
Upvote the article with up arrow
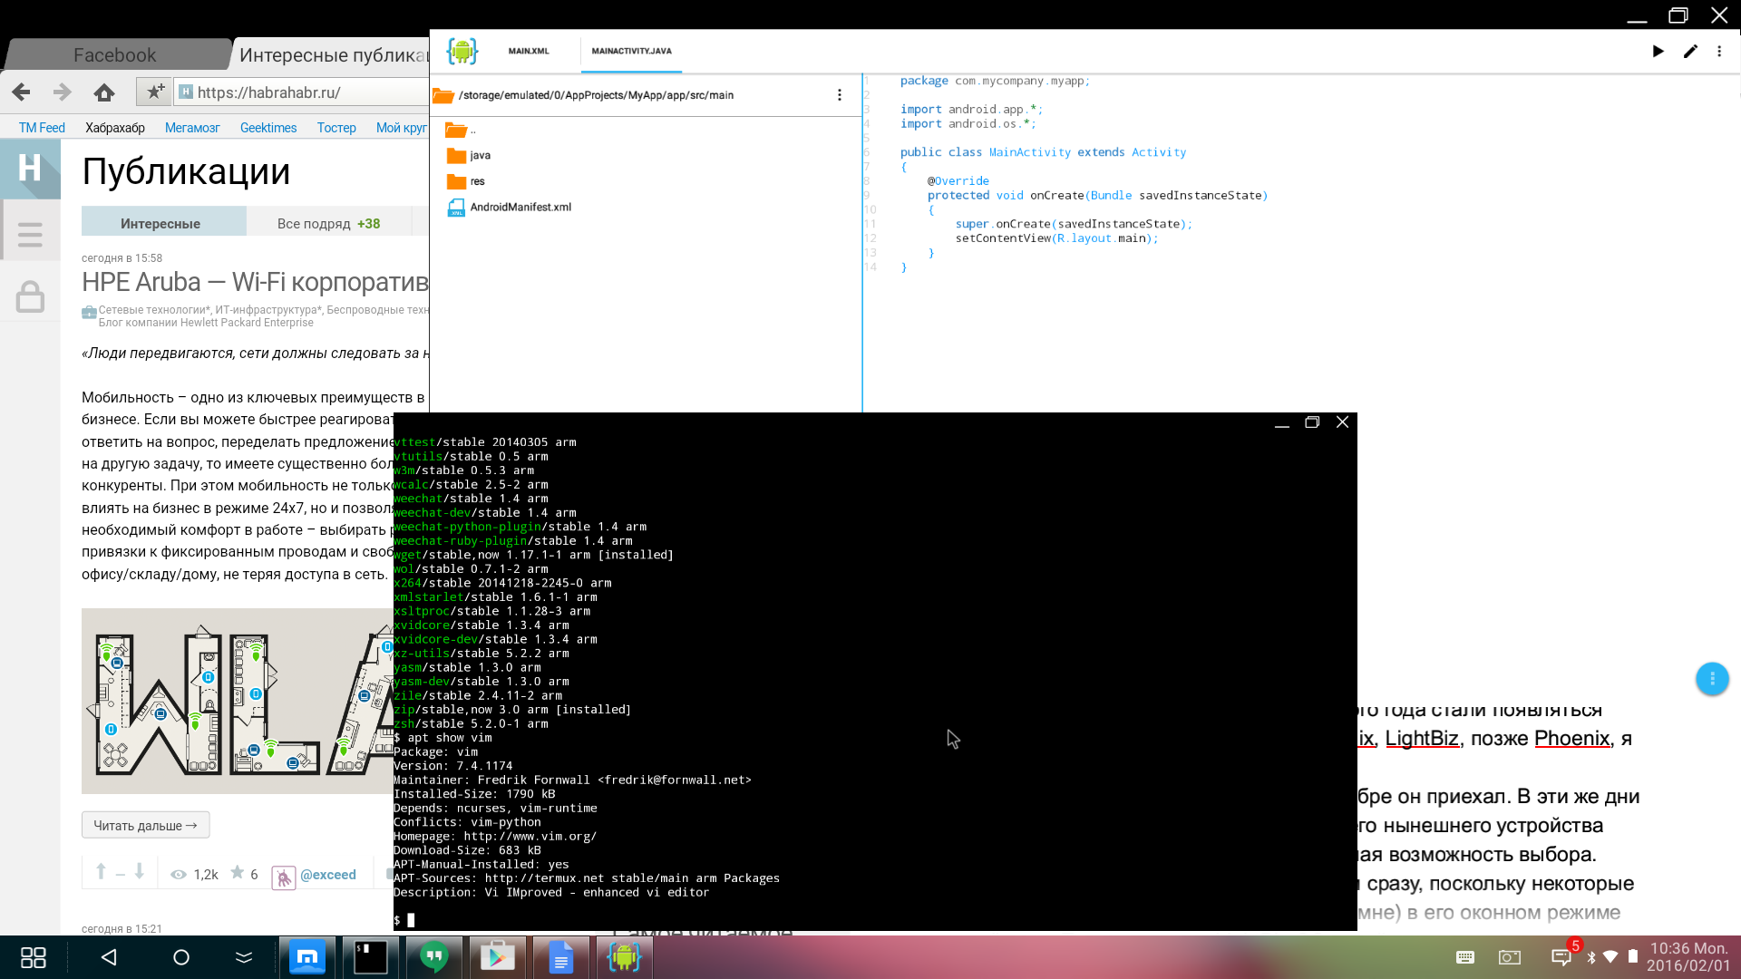[101, 872]
